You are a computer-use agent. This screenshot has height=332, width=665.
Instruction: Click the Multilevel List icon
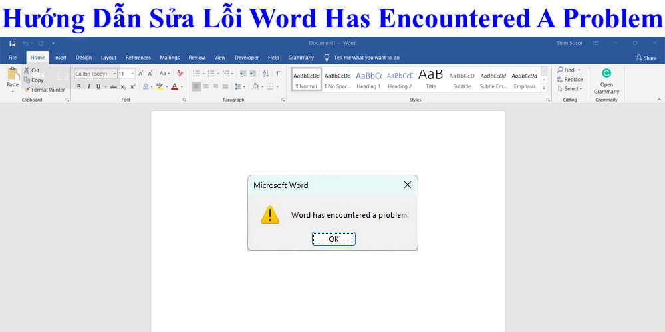(227, 74)
